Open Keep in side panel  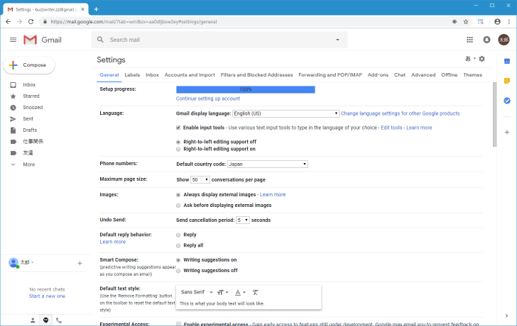point(507,81)
